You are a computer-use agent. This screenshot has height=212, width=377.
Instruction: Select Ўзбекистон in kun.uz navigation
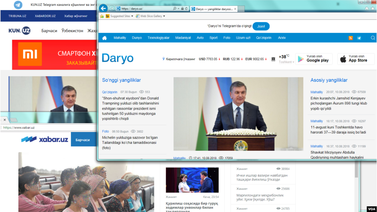click(x=72, y=31)
